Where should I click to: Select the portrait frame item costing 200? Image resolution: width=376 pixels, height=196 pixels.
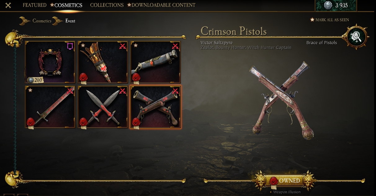[x=50, y=62]
